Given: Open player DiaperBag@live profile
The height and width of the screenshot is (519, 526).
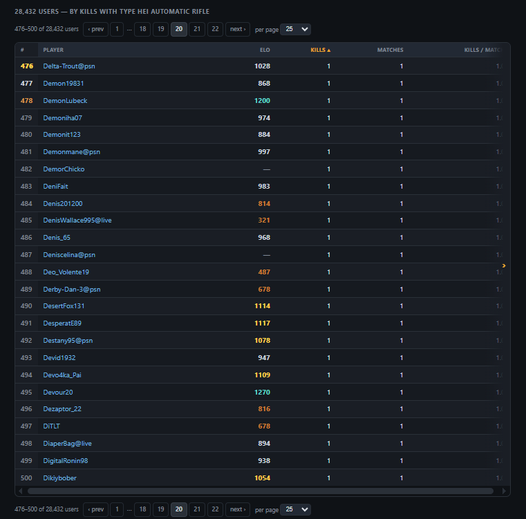Looking at the screenshot, I should 68,444.
